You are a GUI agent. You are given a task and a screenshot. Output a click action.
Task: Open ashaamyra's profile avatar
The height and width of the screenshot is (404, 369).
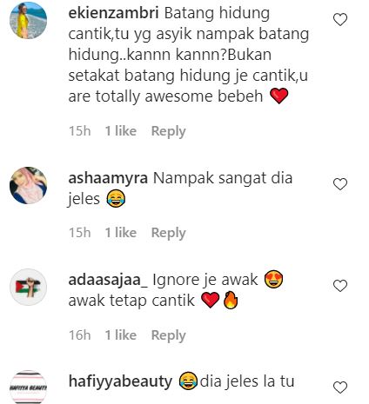pos(28,185)
